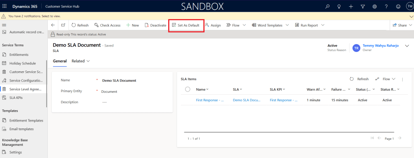Click the New command button
The image size is (414, 158).
[x=132, y=26]
